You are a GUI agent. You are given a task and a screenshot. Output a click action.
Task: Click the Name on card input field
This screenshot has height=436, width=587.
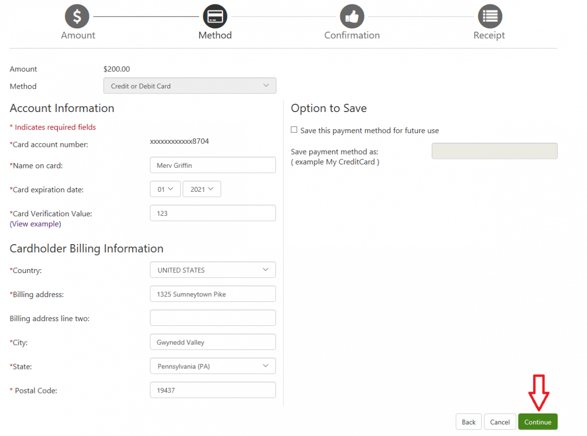click(x=213, y=165)
